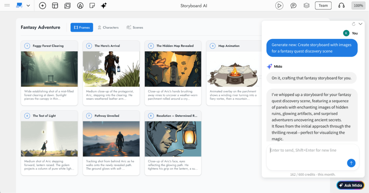Switch to the Characters tab
The width and height of the screenshot is (369, 193).
108,27
